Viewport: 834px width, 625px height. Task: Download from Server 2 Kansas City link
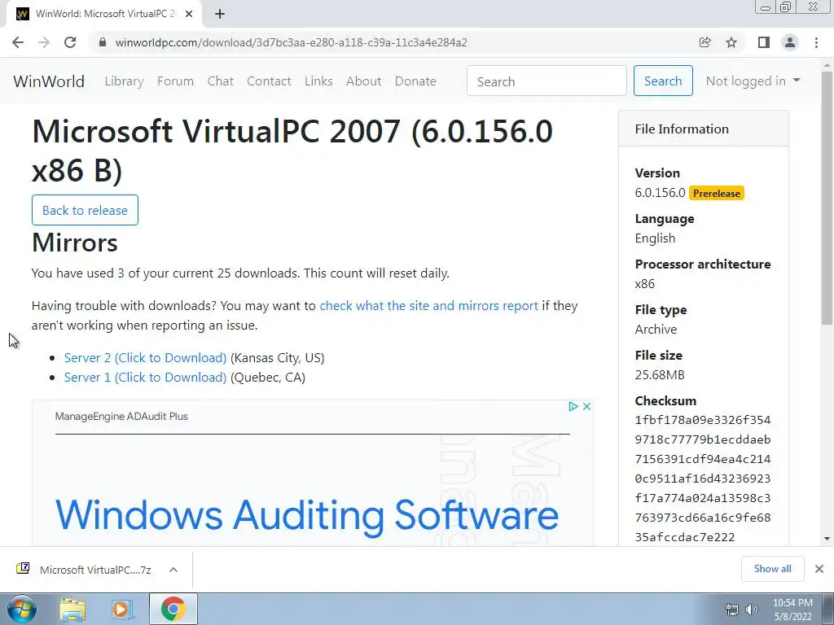pos(145,358)
